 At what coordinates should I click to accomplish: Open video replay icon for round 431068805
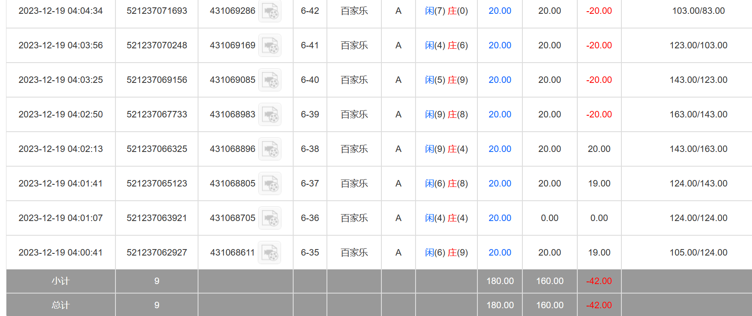pos(270,183)
